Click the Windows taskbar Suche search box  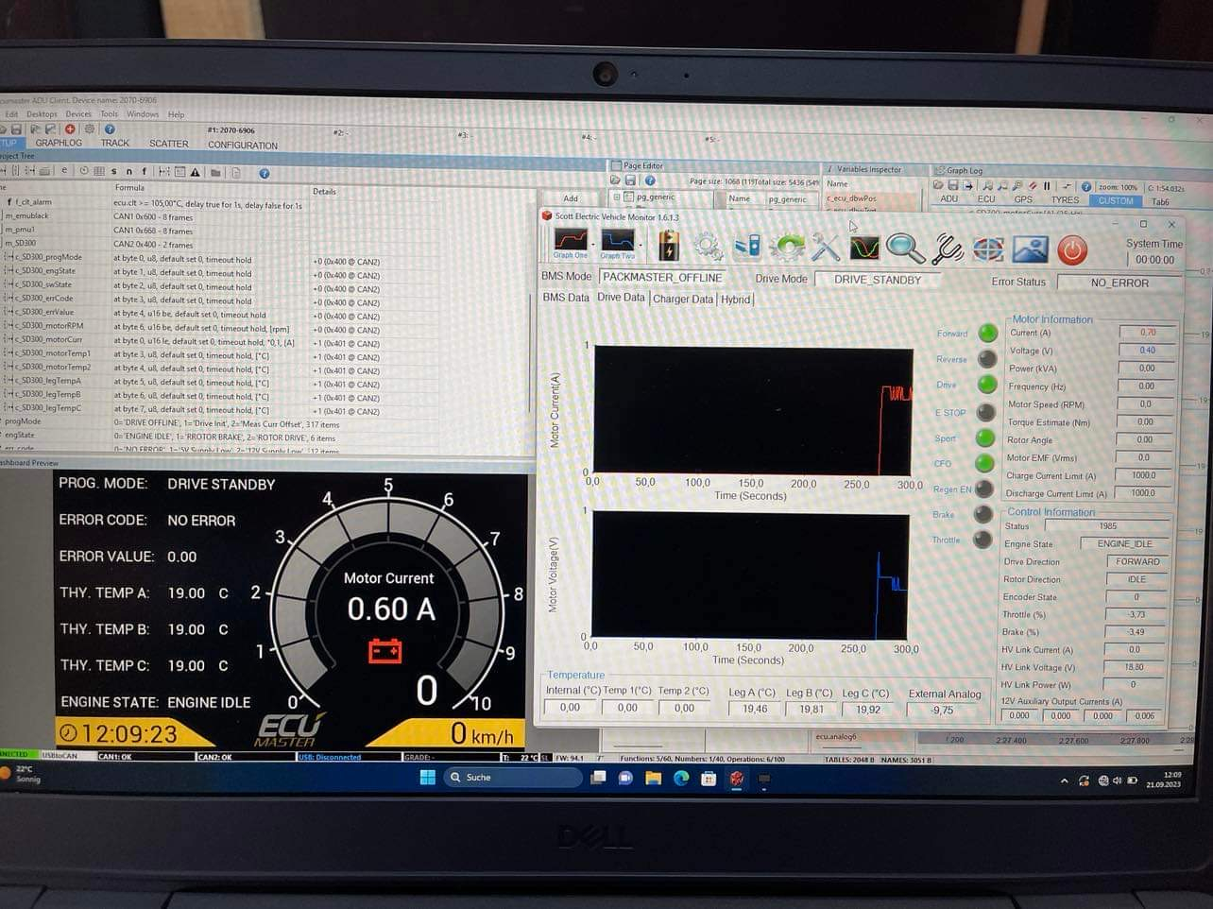click(x=510, y=778)
